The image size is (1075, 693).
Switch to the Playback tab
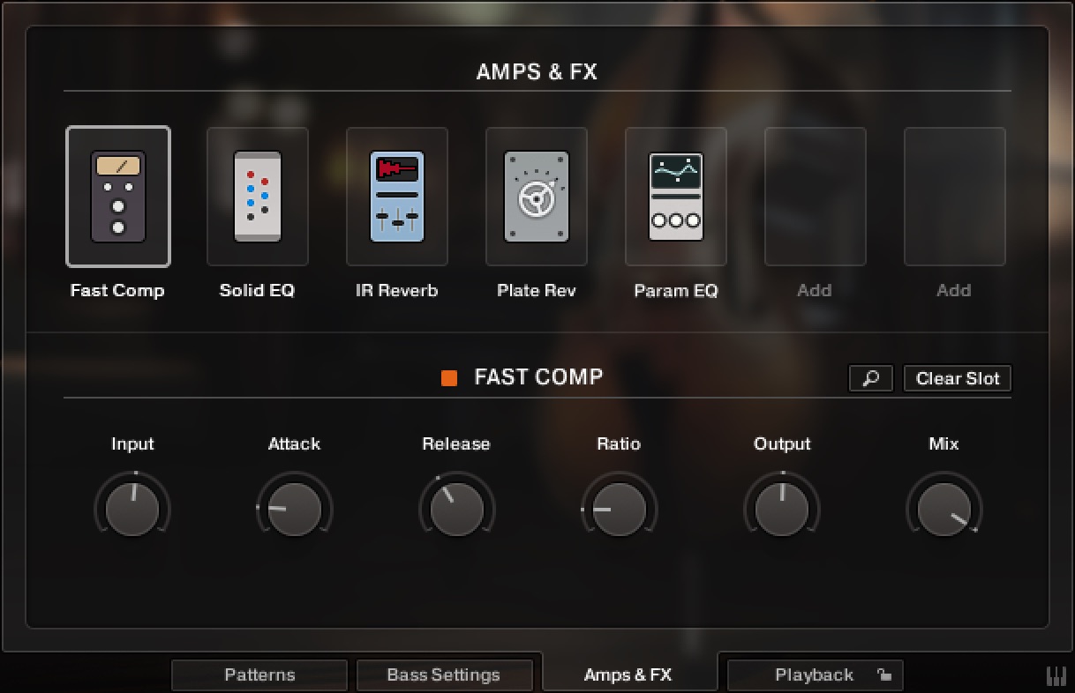tap(813, 674)
